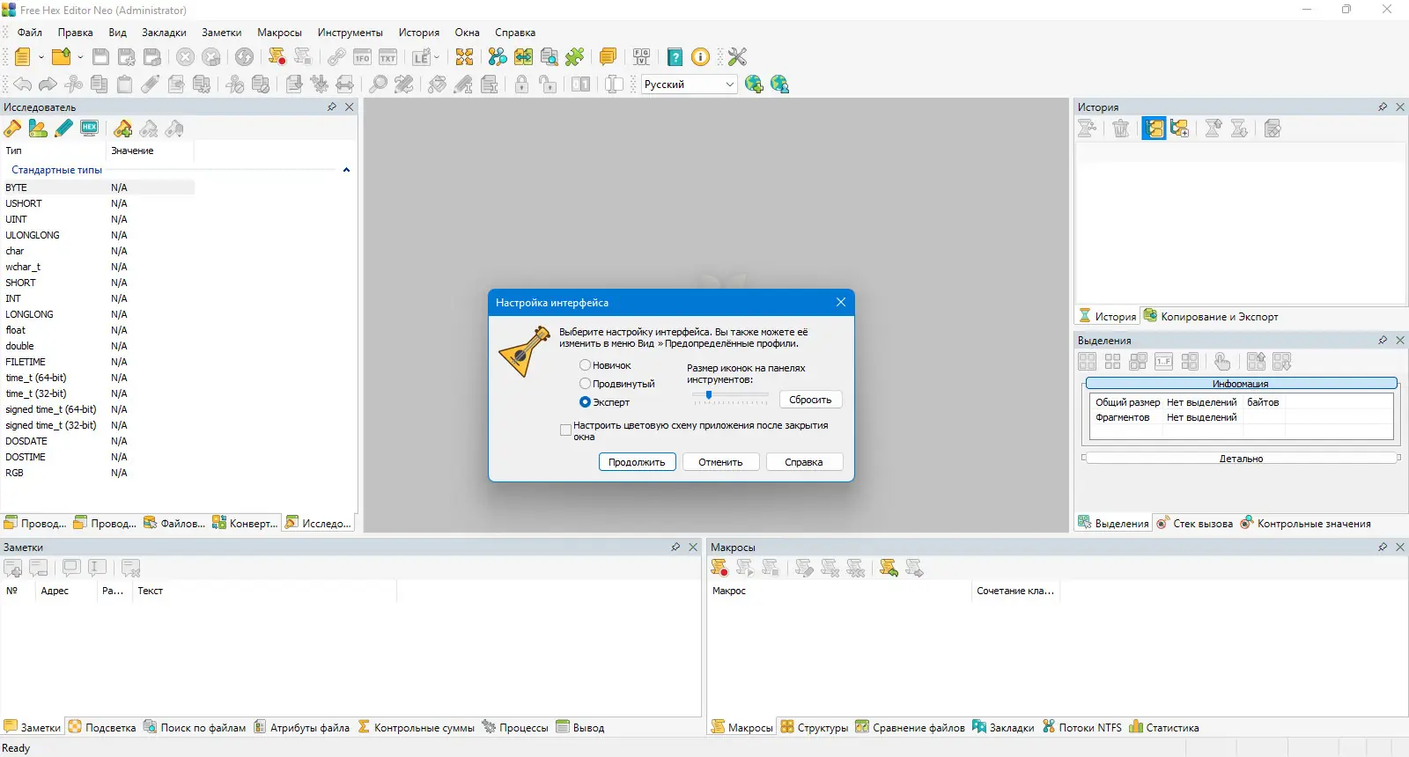Click the Paste clipboard icon
The width and height of the screenshot is (1409, 757).
pyautogui.click(x=125, y=84)
